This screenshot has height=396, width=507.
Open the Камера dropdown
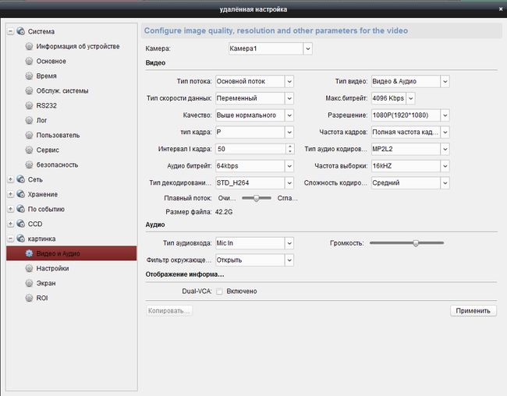coord(308,49)
